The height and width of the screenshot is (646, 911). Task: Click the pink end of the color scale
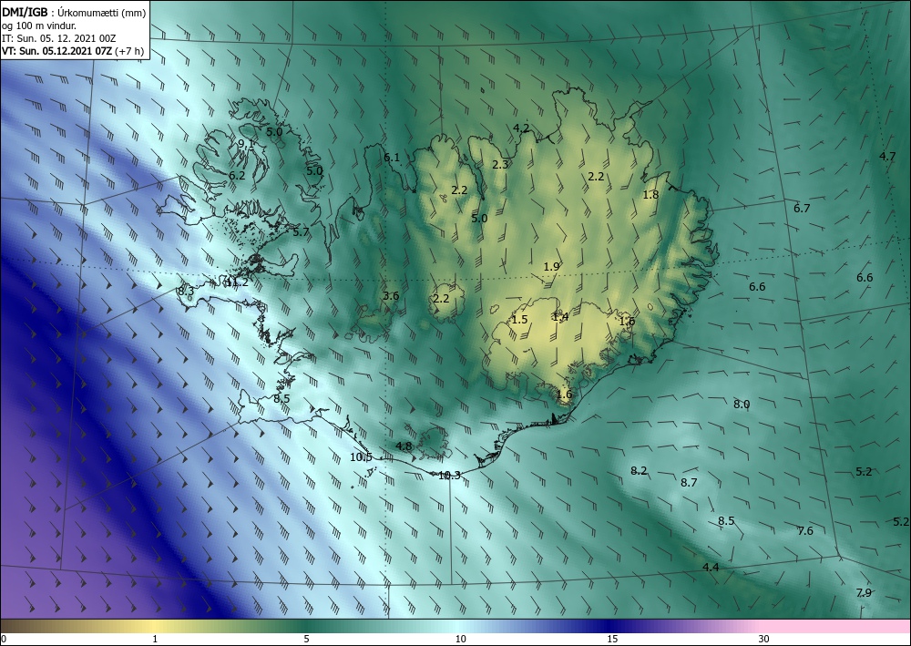pyautogui.click(x=836, y=626)
